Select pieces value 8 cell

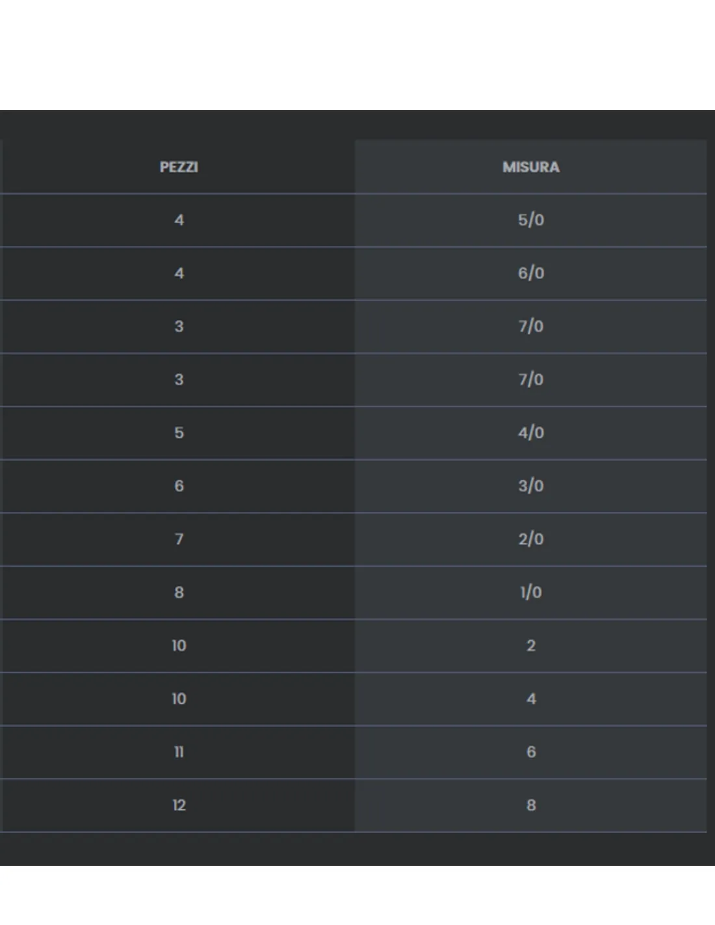(179, 593)
